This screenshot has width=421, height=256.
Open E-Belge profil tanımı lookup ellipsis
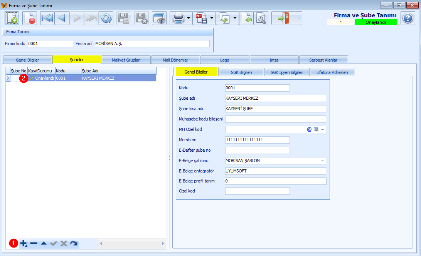(323, 181)
